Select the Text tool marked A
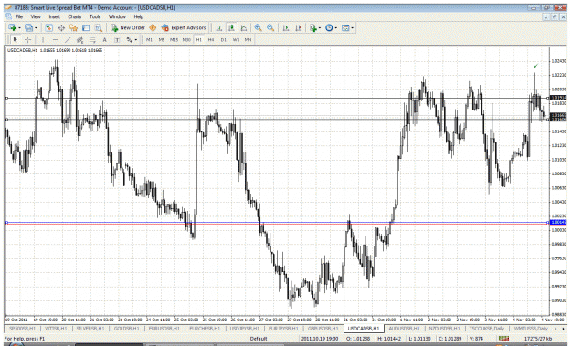571x346 pixels. pos(104,39)
